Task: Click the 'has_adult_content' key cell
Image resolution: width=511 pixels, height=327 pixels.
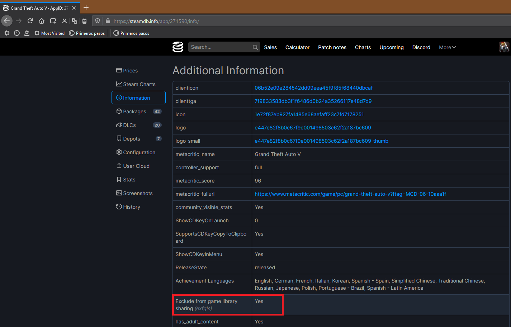Action: pyautogui.click(x=212, y=322)
